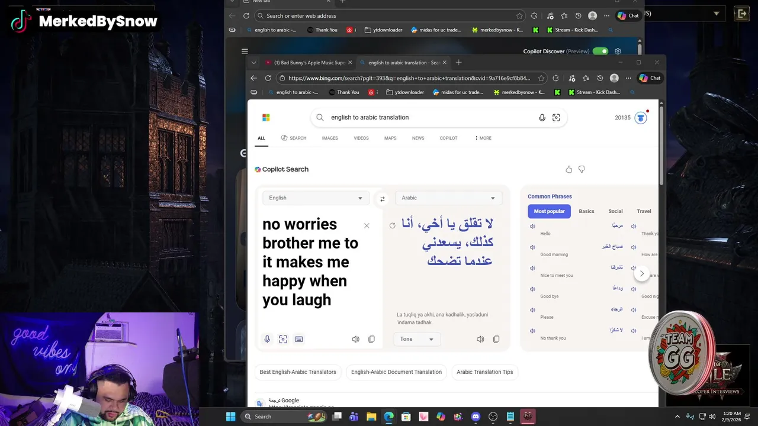
Task: Play audio for Please phrase
Action: point(532,310)
